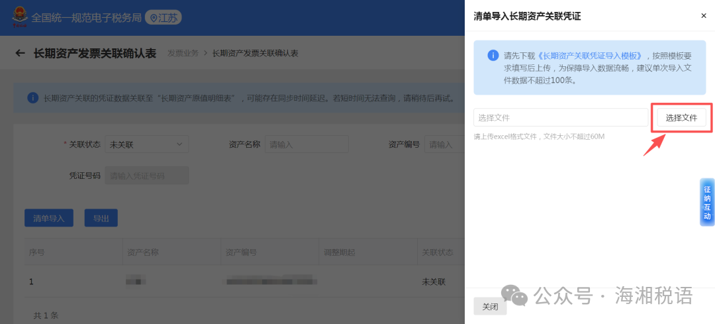This screenshot has width=715, height=324.
Task: Click the 选择文件 file path text box
Action: click(560, 117)
